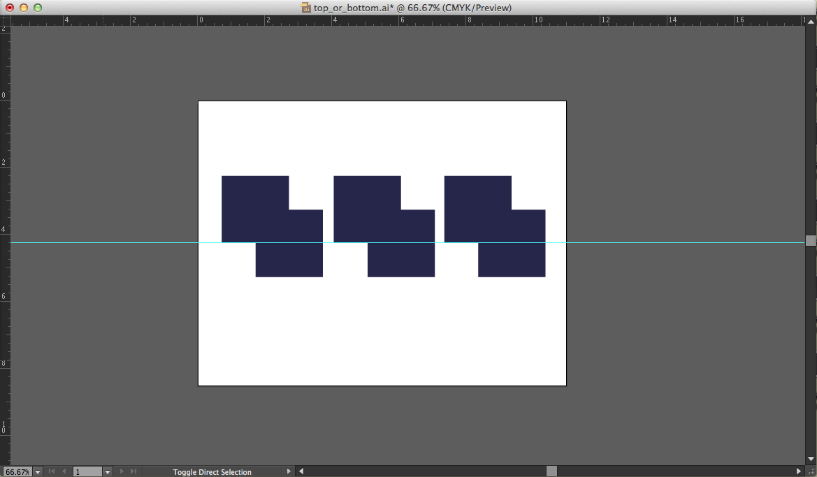Click Toggle Direct Selection status text
The width and height of the screenshot is (817, 477).
(212, 472)
